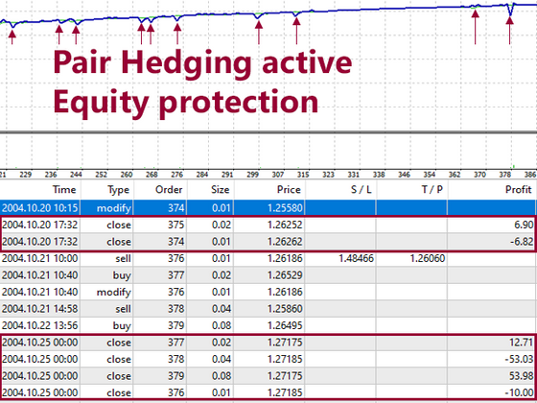This screenshot has height=403, width=537.
Task: Select the sell order 378 row
Action: [268, 309]
